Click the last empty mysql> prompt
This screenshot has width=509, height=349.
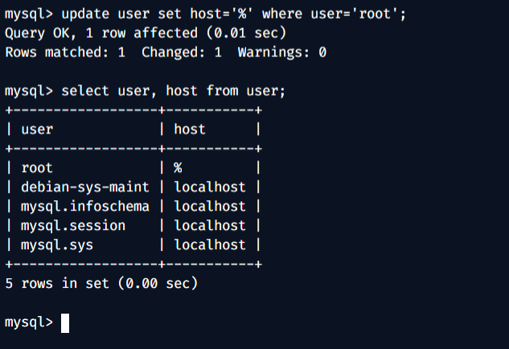pos(29,322)
